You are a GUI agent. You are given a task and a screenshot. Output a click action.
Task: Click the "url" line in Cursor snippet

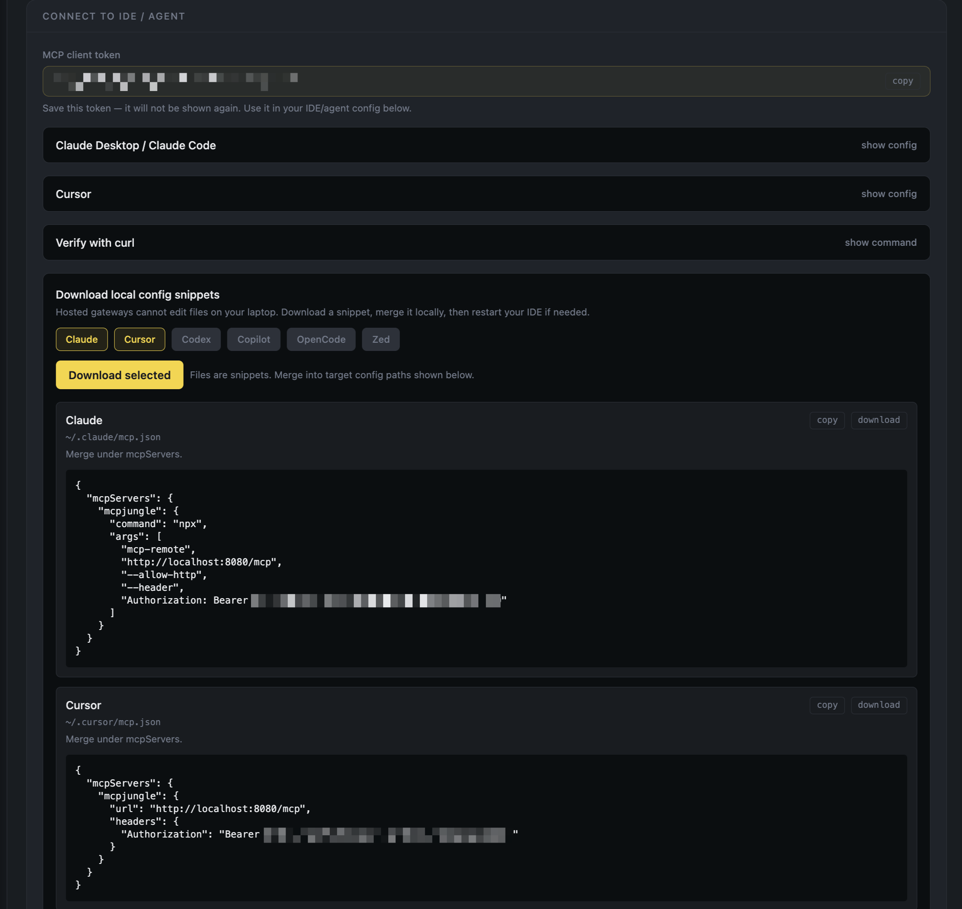210,809
